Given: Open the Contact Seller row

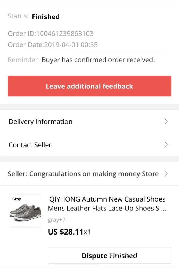Looking at the screenshot, I should click(30, 145).
